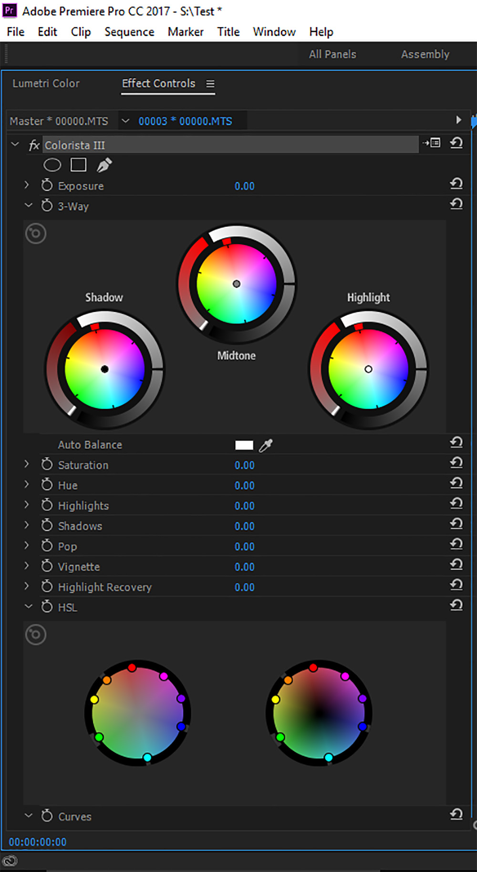Create 4-point rectangle mask

click(78, 164)
